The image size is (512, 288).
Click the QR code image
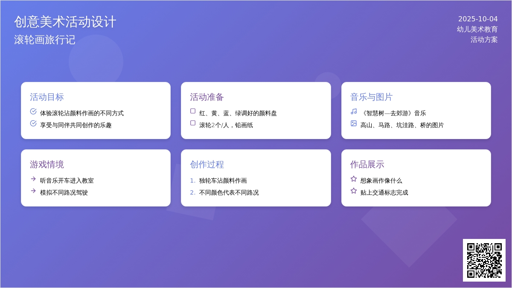[x=484, y=260]
